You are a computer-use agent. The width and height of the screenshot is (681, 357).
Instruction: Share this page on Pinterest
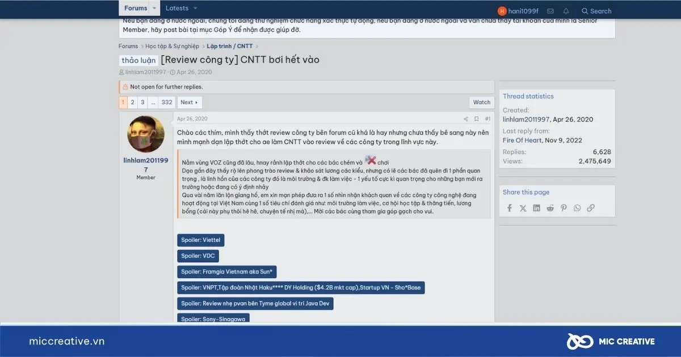click(x=564, y=208)
